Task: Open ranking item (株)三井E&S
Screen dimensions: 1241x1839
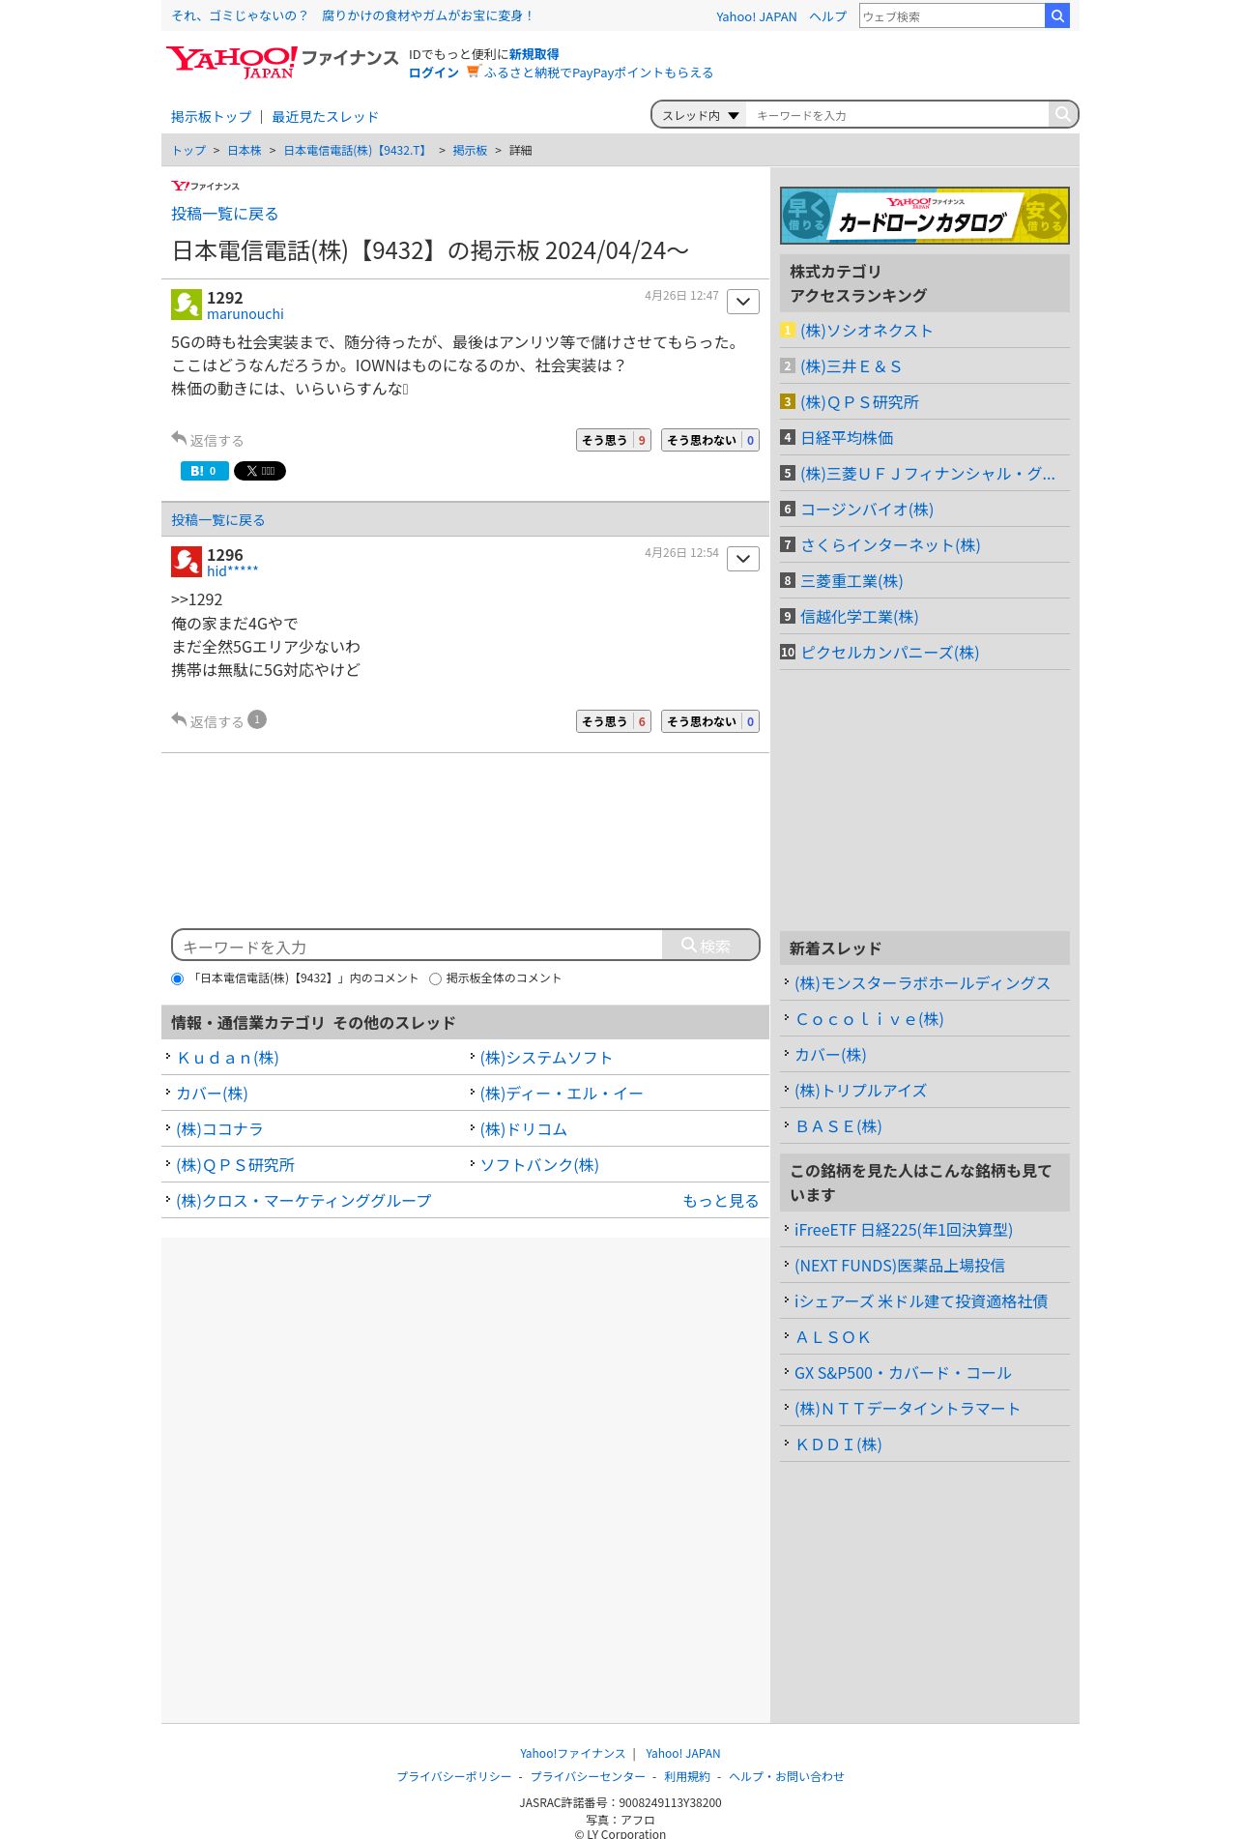Action: (x=851, y=366)
